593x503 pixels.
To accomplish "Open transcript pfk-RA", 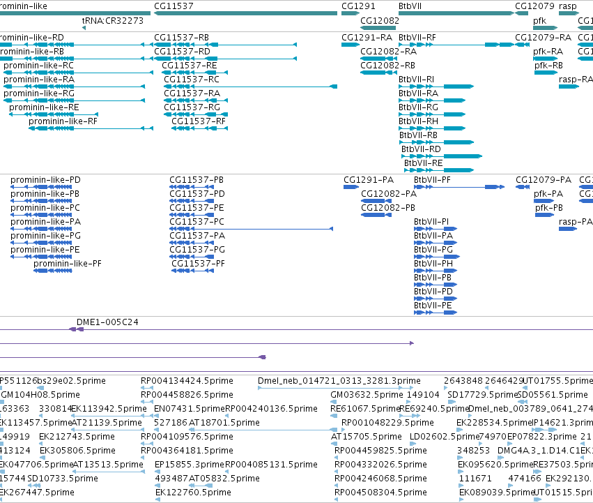I will click(x=548, y=52).
